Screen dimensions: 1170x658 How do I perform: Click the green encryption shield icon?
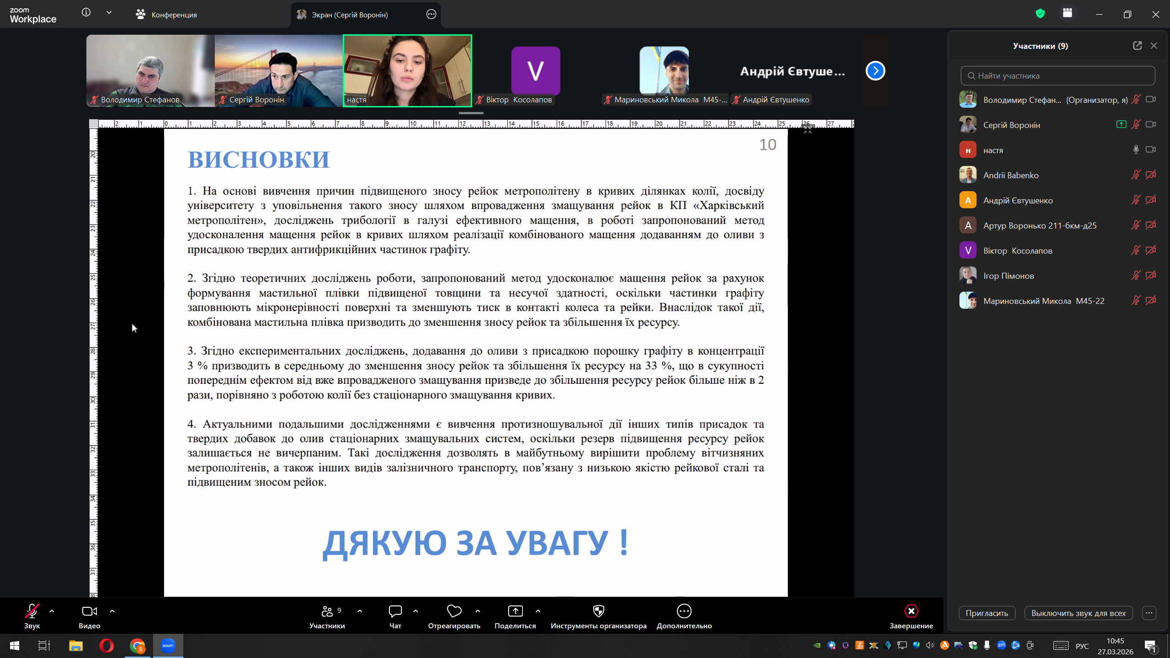pyautogui.click(x=1040, y=14)
